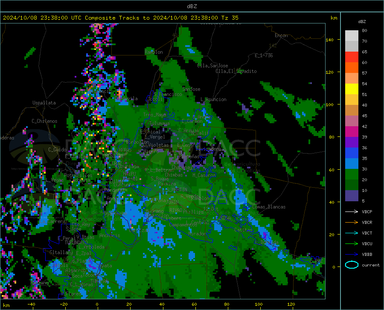The width and height of the screenshot is (384, 310).
Task: Click the 'E_1-736' map label
Action: [x=264, y=55]
